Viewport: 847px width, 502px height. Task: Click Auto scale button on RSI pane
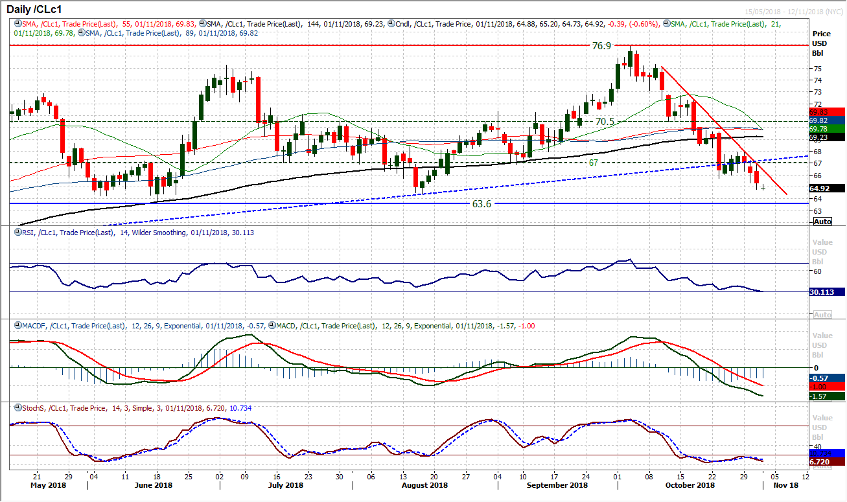coord(822,315)
